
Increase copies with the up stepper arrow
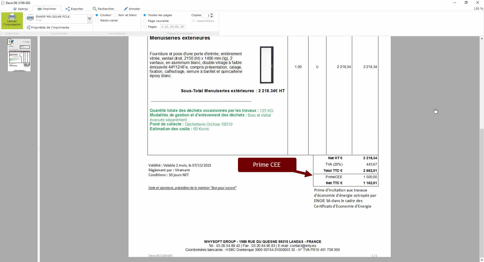pos(212,14)
